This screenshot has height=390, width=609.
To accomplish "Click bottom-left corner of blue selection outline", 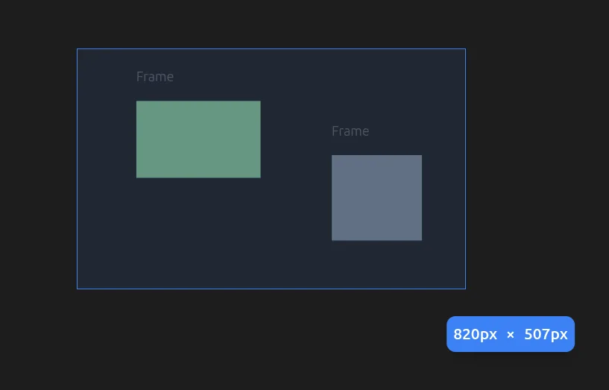I will [78, 289].
